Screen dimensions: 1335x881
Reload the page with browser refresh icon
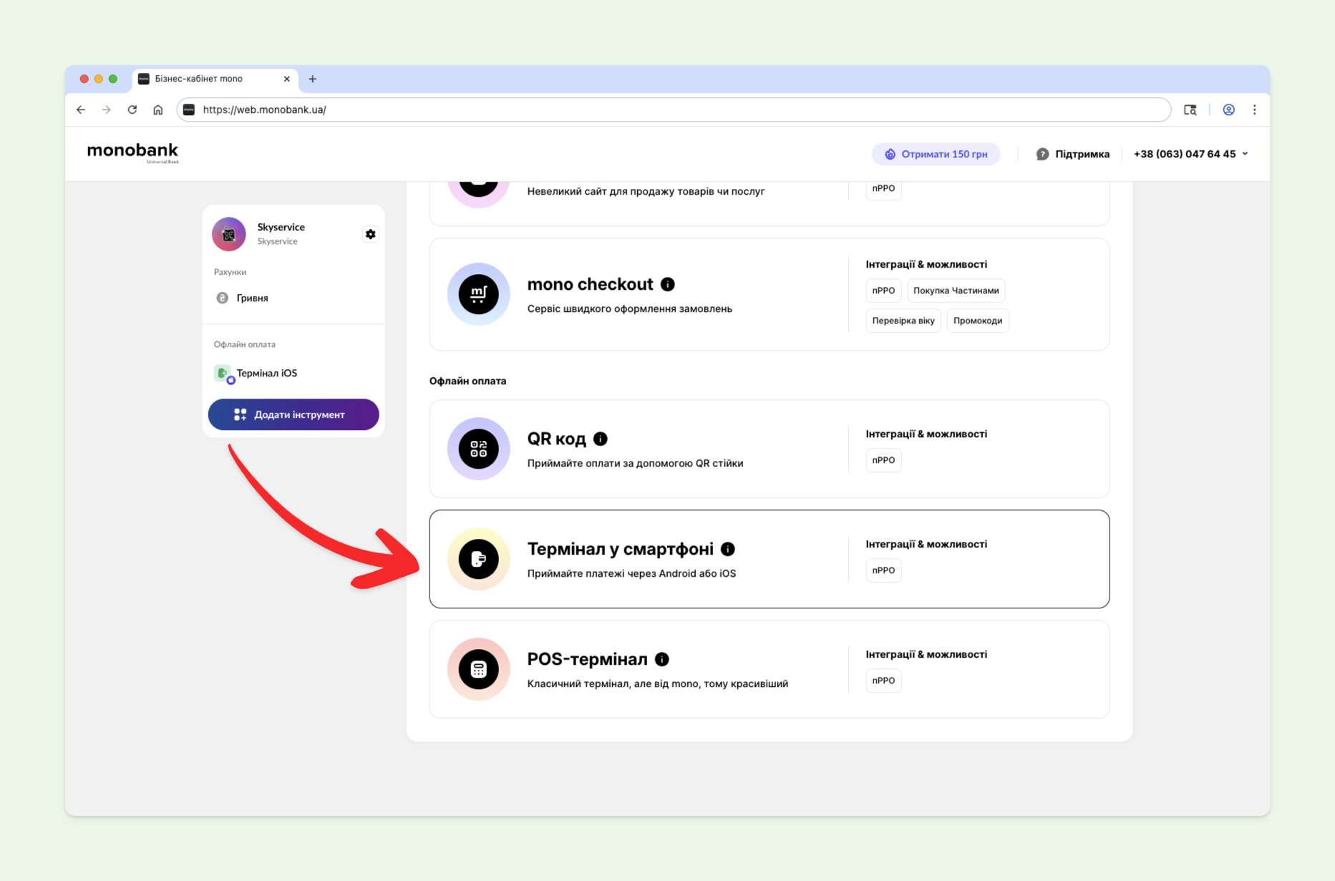132,109
